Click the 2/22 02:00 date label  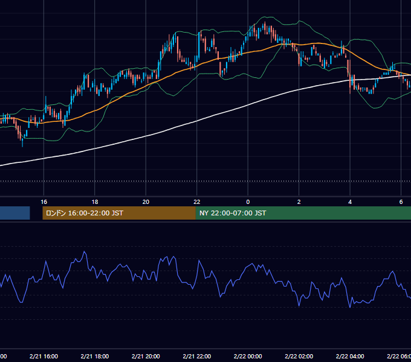coord(299,356)
